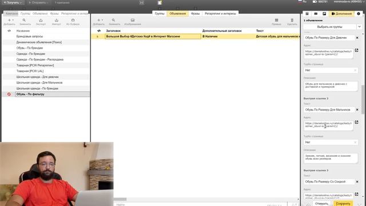Open sitelink 1 address in browser icon
Viewport: 366px width, 206px height.
point(357,50)
